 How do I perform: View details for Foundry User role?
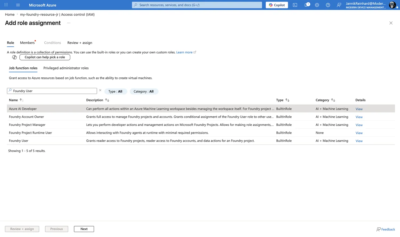point(359,141)
